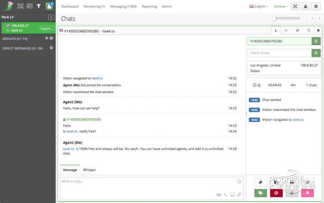Open Monitoring (1) menu

pyautogui.click(x=94, y=6)
